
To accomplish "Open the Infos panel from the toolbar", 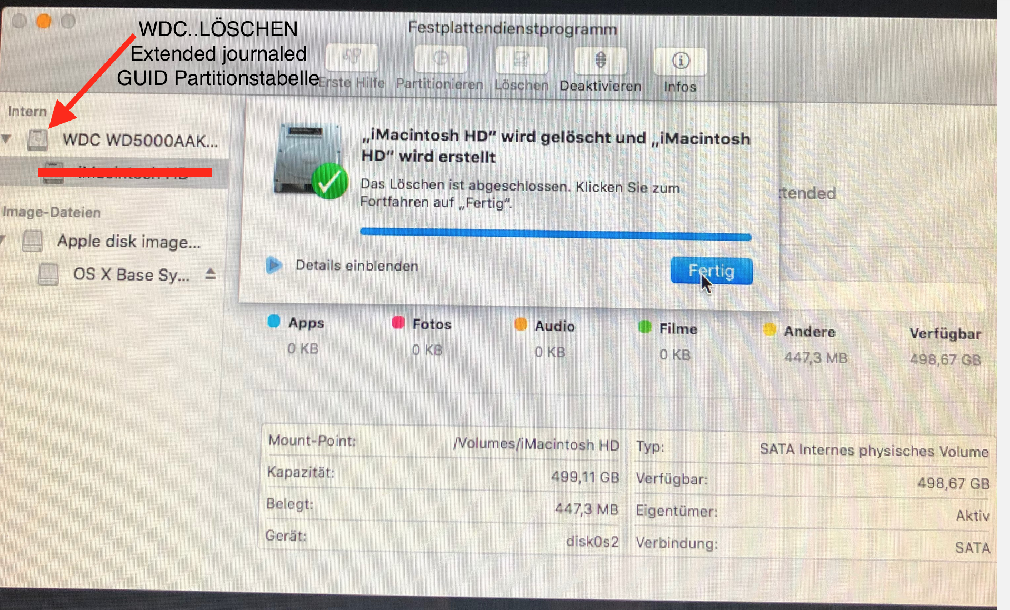I will 681,62.
